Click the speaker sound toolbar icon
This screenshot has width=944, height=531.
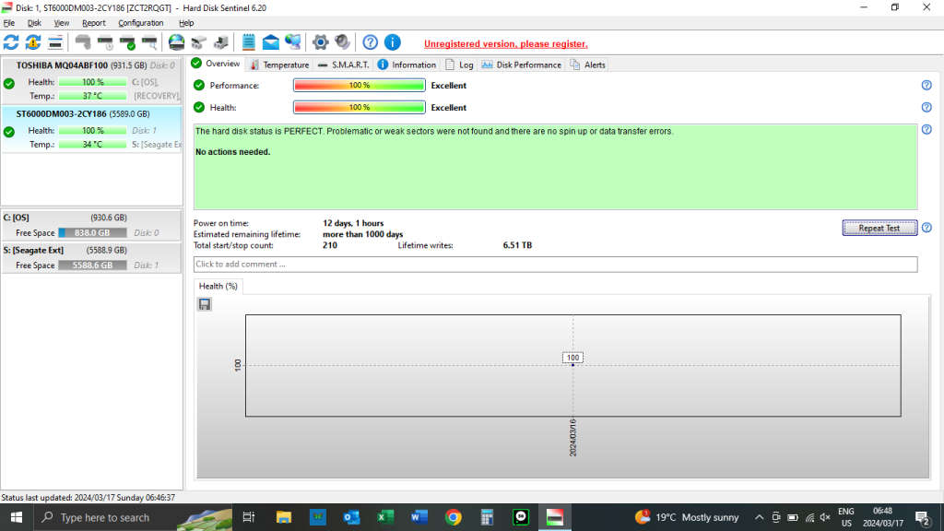point(342,42)
